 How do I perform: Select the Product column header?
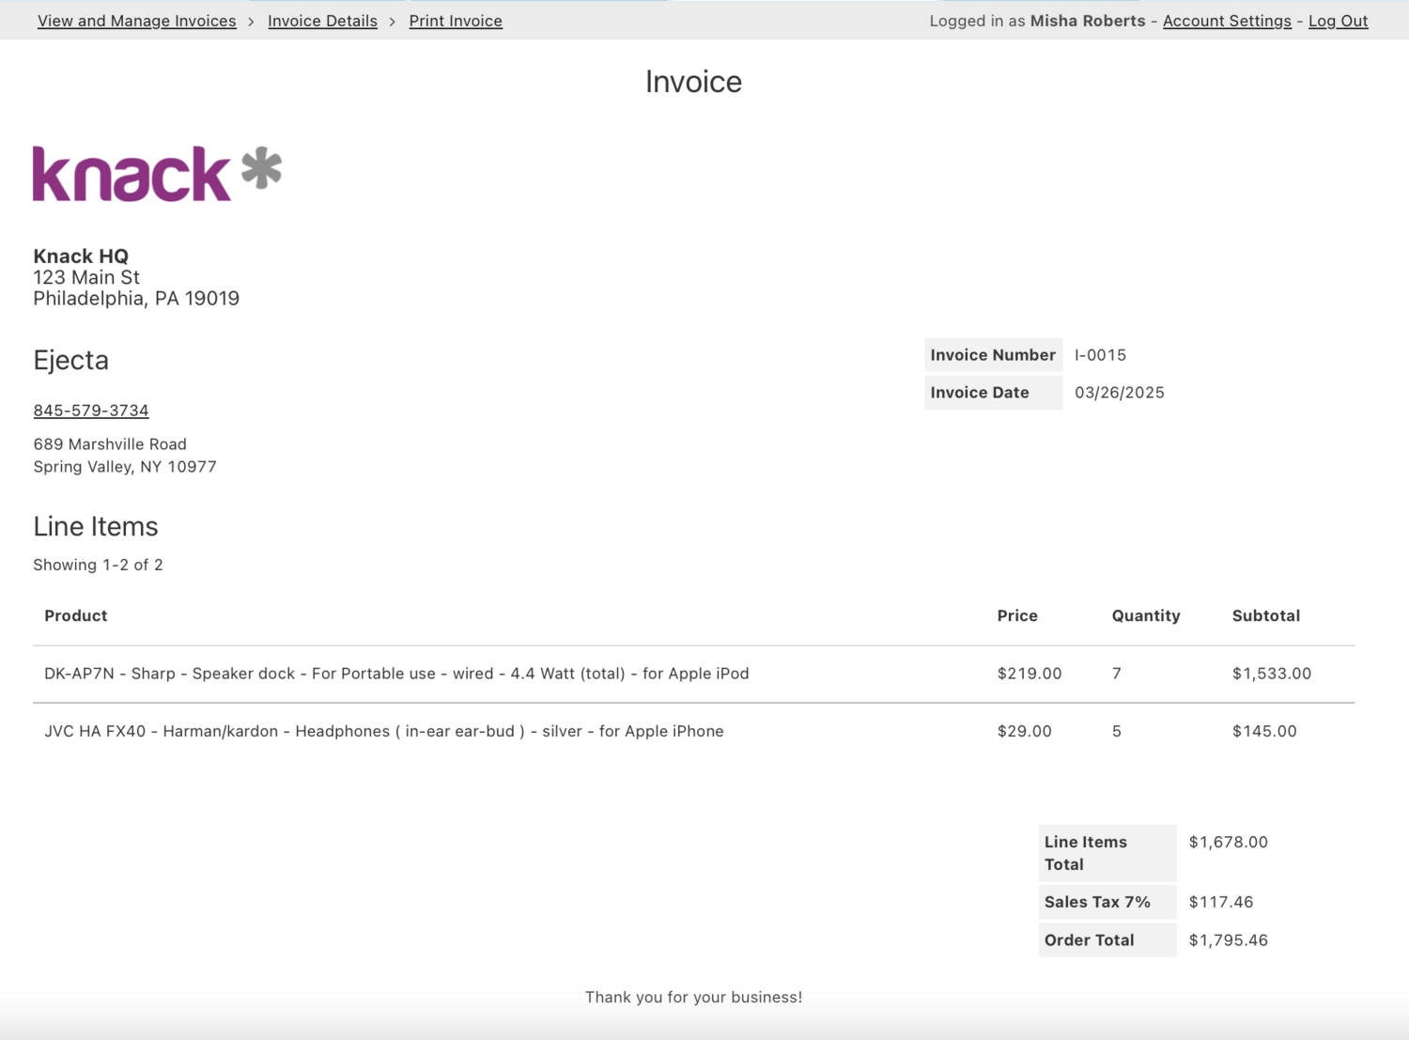tap(75, 615)
